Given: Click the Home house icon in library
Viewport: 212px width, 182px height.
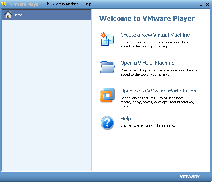Looking at the screenshot, I should tap(8, 15).
